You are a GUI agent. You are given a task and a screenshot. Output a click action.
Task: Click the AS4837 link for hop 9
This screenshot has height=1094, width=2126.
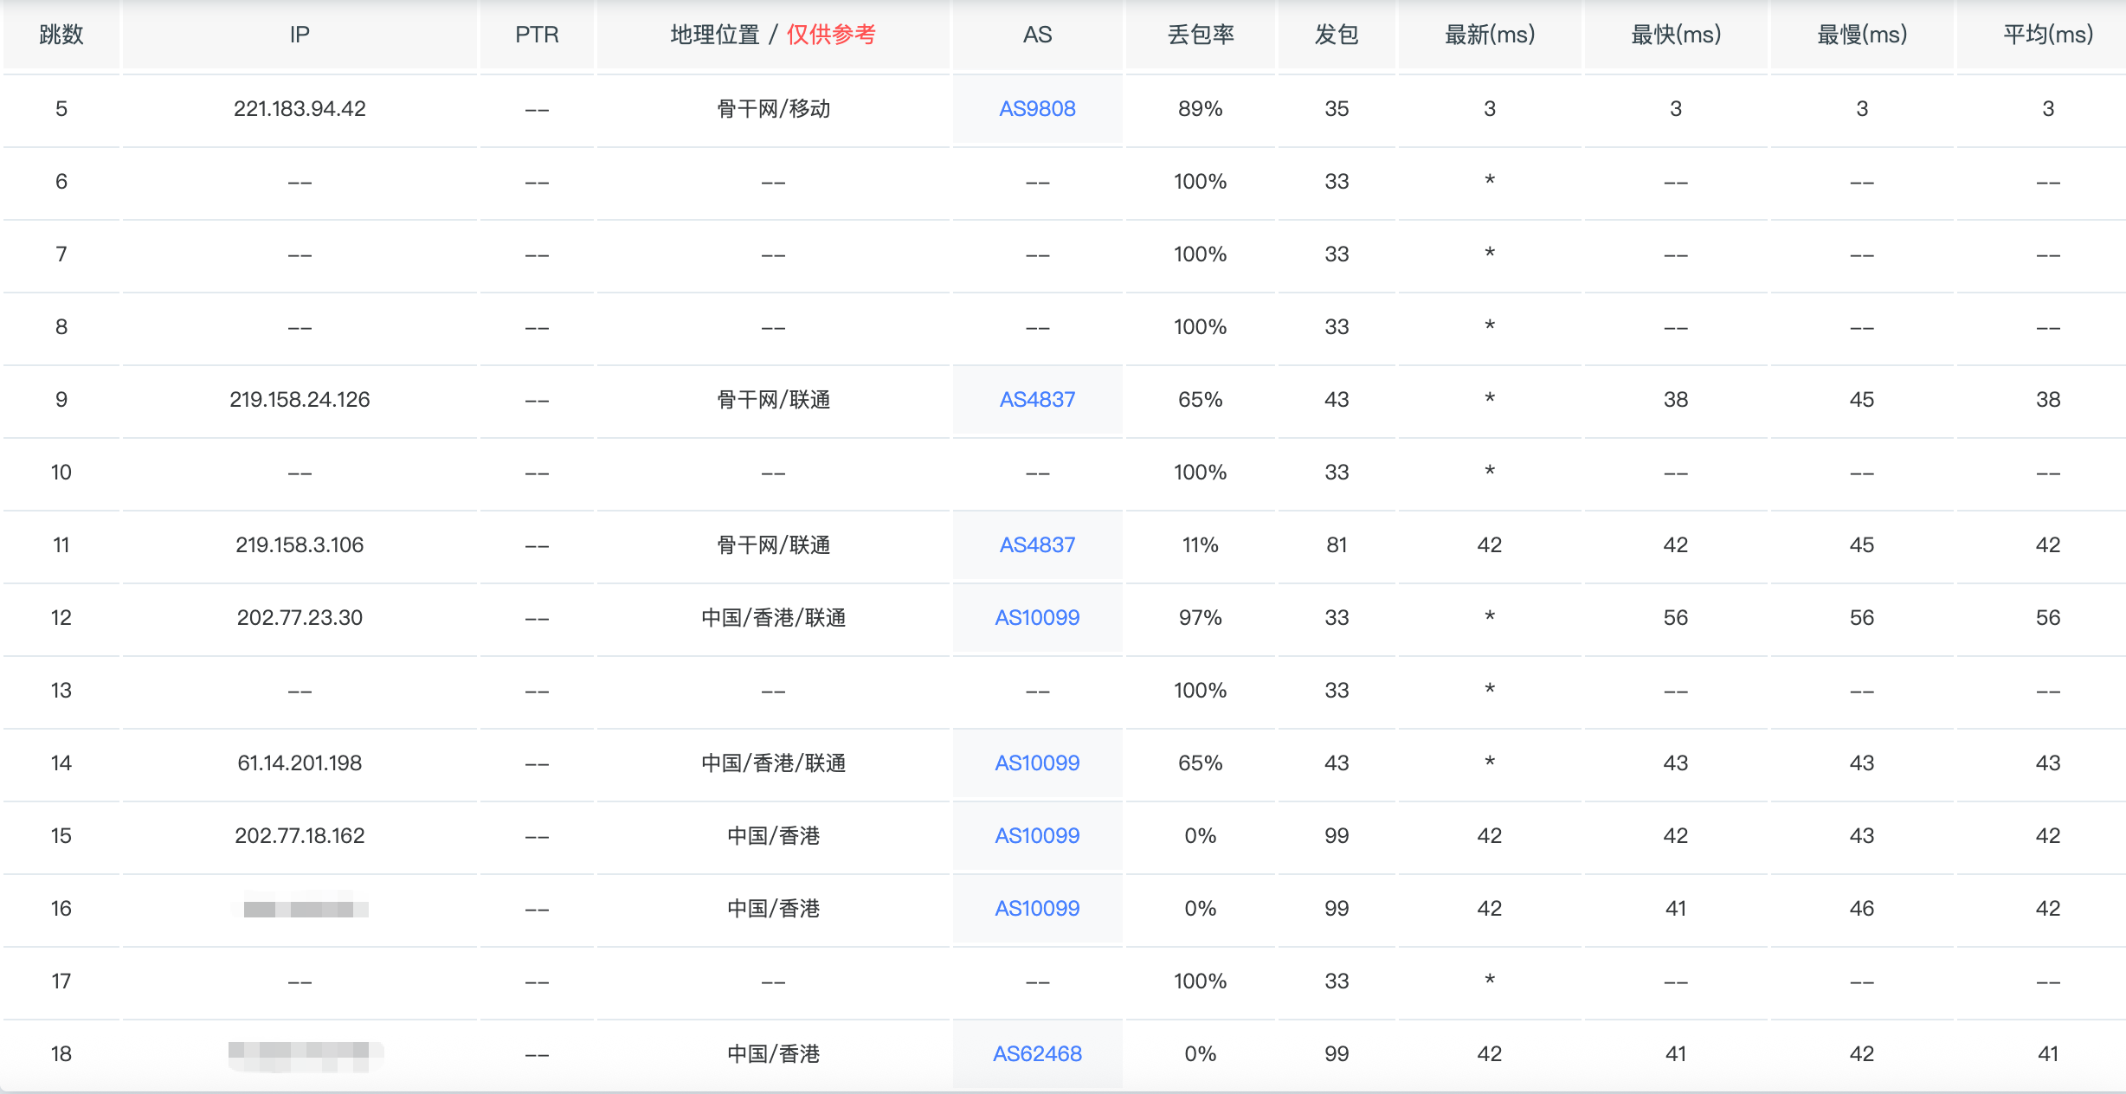1037,400
